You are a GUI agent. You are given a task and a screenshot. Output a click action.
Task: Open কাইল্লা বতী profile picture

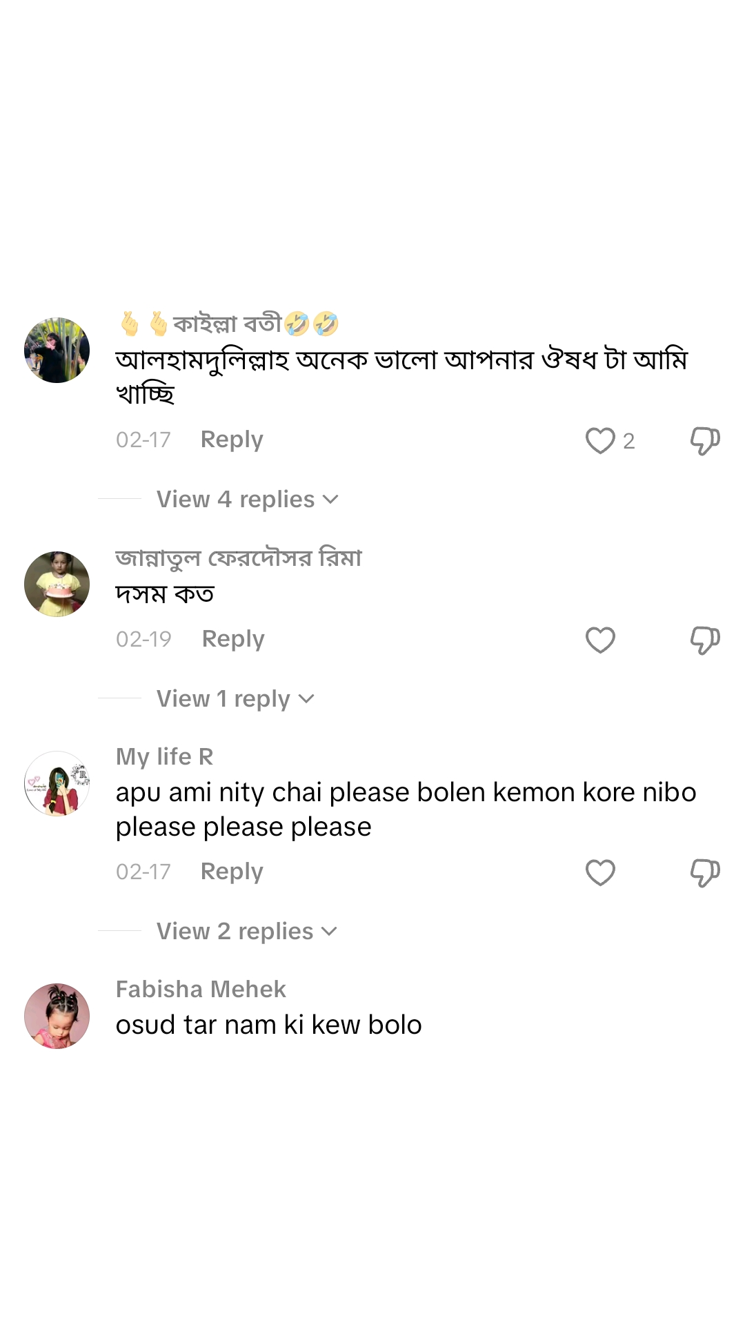pyautogui.click(x=57, y=350)
